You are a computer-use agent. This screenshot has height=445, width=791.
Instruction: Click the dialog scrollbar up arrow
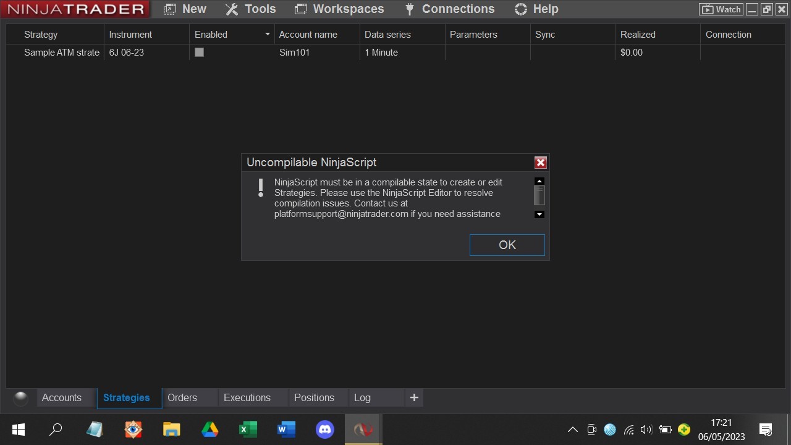(539, 181)
